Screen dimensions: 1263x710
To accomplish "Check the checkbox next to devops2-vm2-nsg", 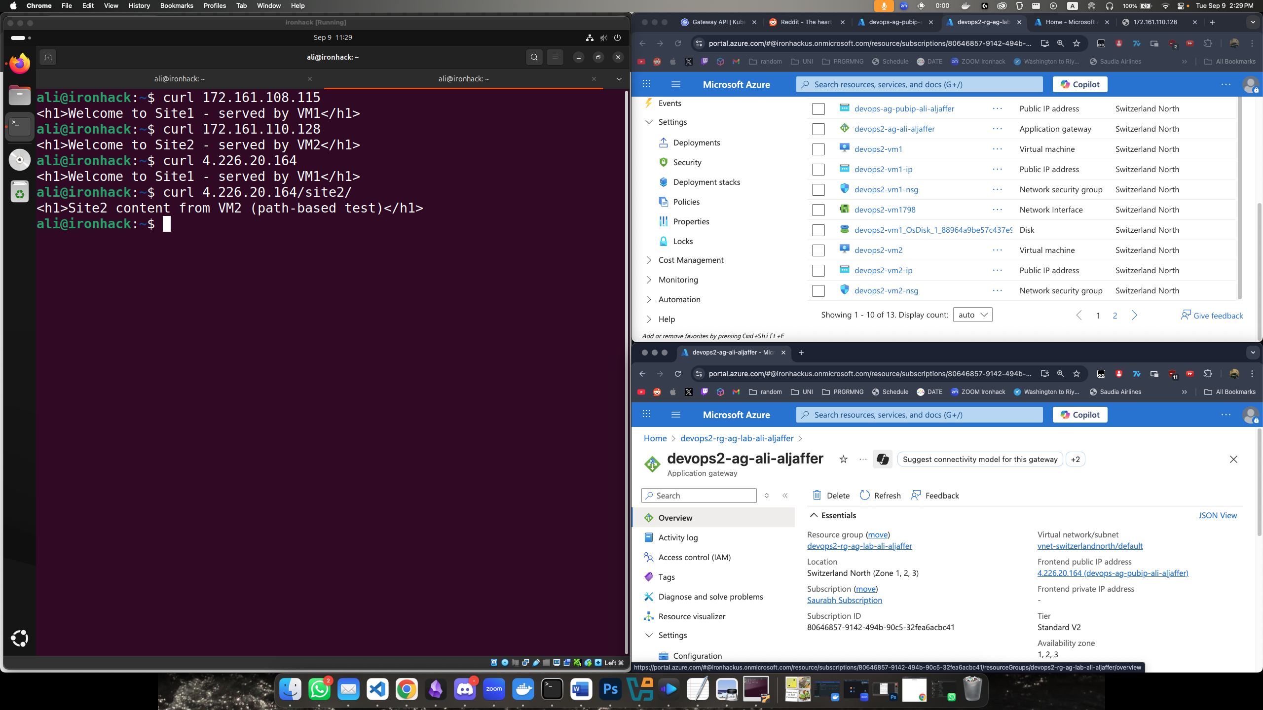I will pyautogui.click(x=818, y=290).
